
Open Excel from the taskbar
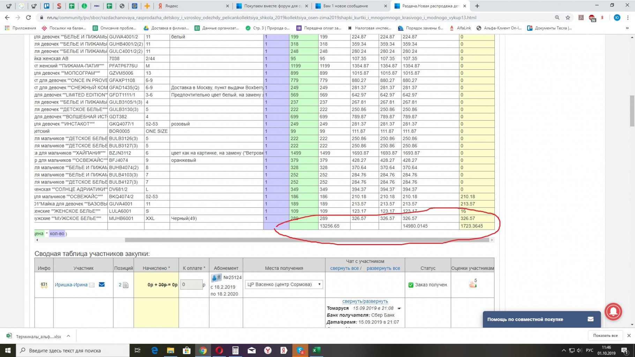click(x=316, y=350)
